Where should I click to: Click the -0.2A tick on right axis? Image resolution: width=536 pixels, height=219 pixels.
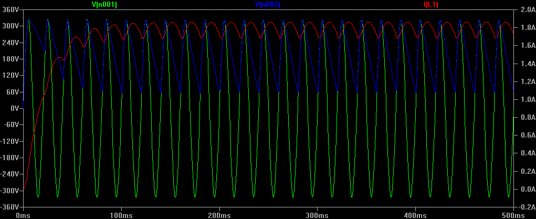[524, 207]
